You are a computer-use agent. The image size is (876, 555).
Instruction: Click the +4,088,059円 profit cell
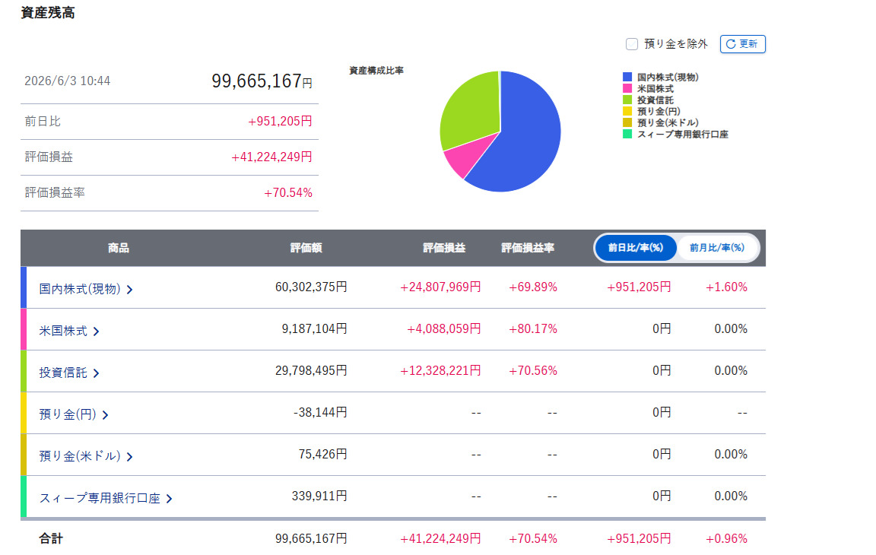click(x=443, y=329)
